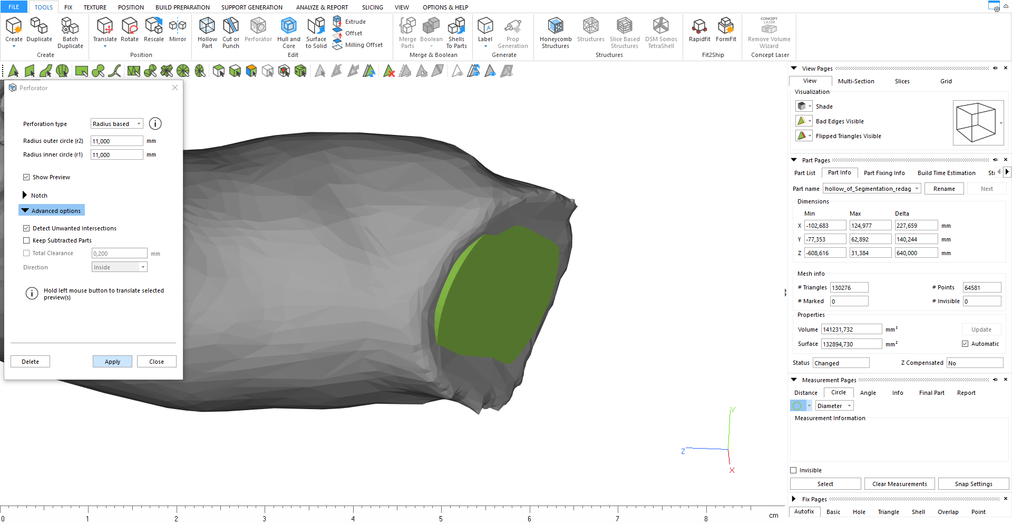Expand the Notch section
The width and height of the screenshot is (1012, 524).
coord(24,195)
